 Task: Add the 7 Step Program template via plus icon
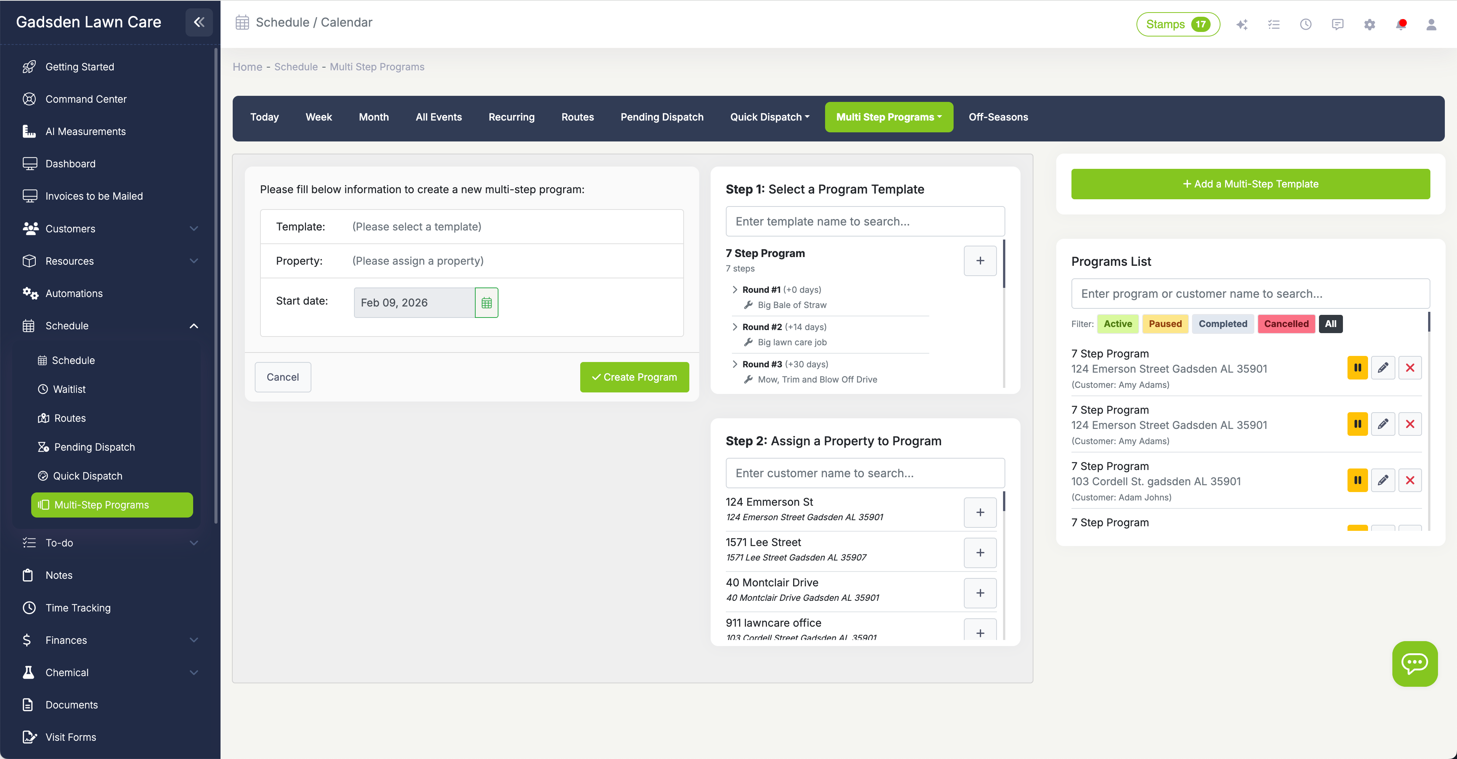coord(979,260)
